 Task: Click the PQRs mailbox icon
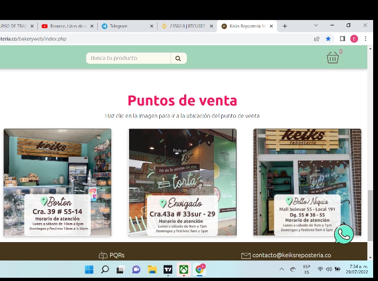pyautogui.click(x=103, y=255)
